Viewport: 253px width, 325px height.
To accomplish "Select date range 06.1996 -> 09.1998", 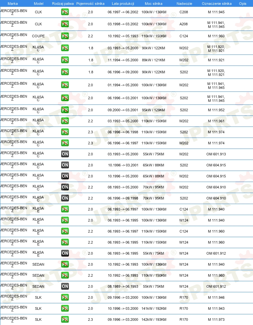I will point(123,198).
